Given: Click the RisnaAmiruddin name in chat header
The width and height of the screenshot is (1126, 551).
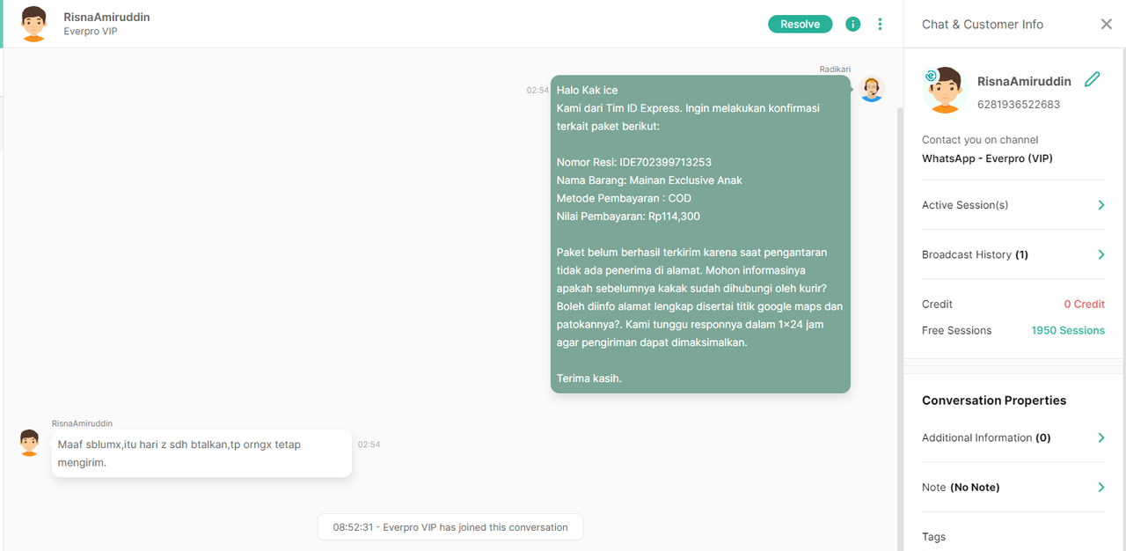Looking at the screenshot, I should click(x=106, y=17).
